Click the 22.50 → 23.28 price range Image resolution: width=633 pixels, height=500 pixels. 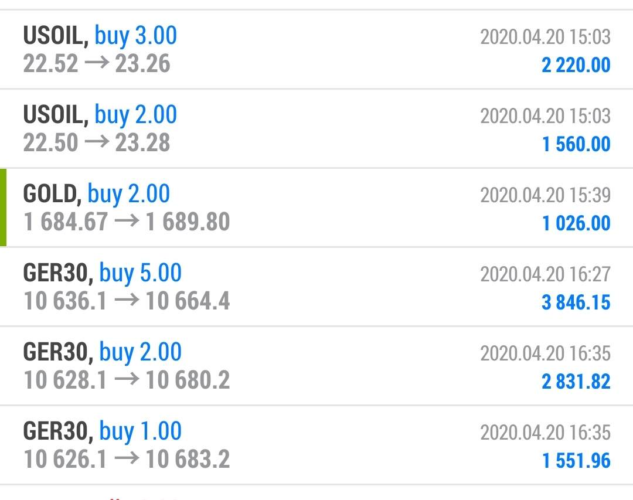tap(97, 142)
